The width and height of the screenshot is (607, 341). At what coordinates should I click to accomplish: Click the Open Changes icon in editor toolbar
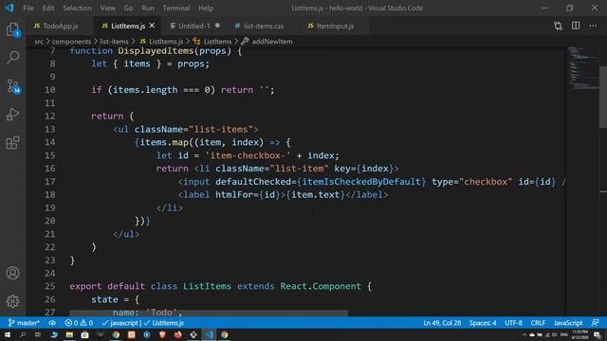point(558,26)
